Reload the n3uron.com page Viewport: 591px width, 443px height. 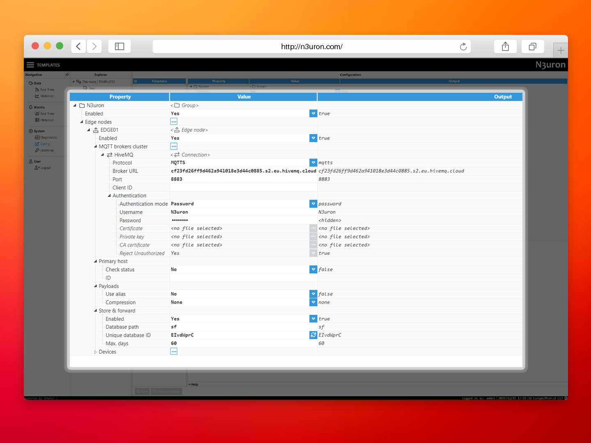[x=463, y=47]
